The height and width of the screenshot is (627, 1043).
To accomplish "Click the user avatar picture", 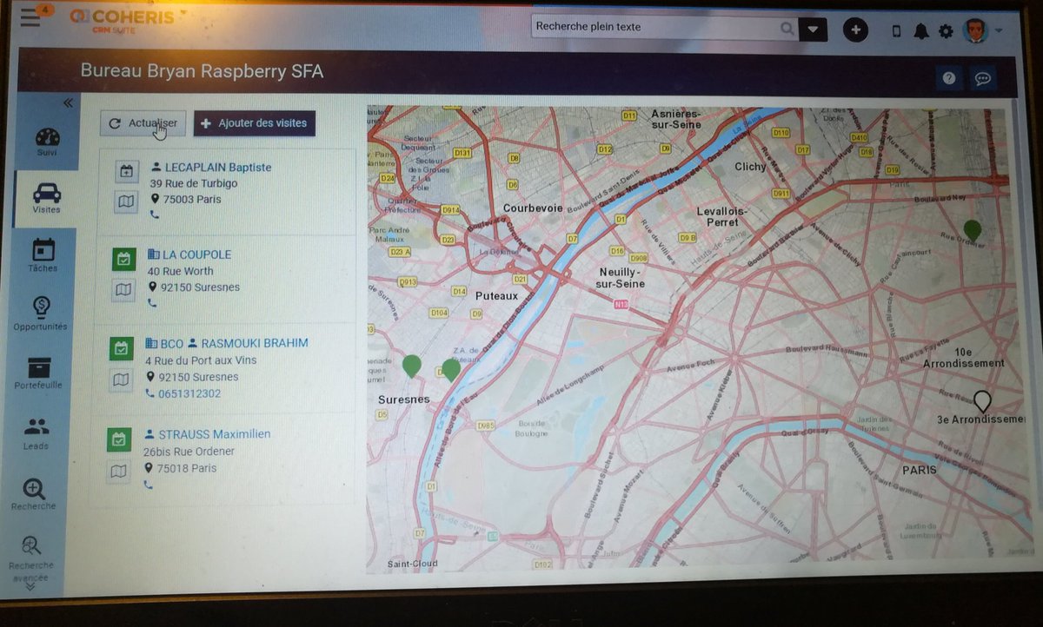I will [976, 30].
